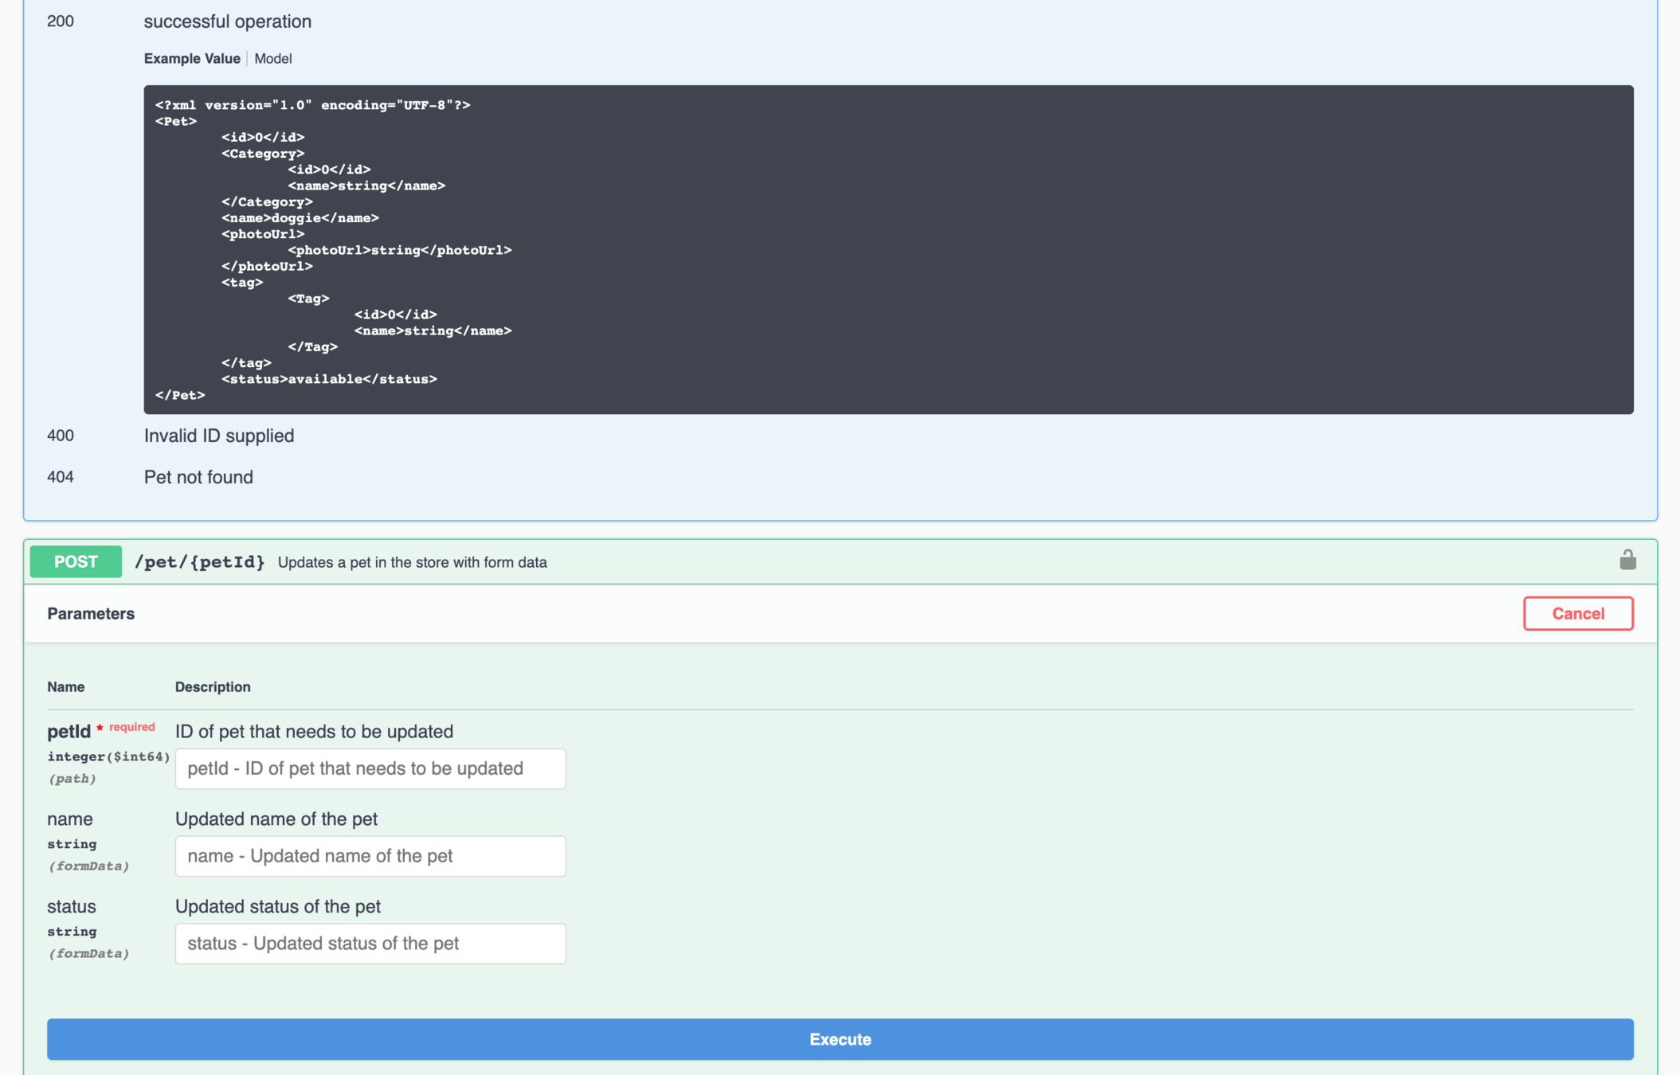This screenshot has width=1680, height=1075.
Task: Switch to the Model tab
Action: click(272, 58)
